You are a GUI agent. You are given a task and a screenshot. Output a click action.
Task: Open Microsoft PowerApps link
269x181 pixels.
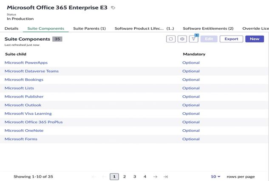[26, 63]
